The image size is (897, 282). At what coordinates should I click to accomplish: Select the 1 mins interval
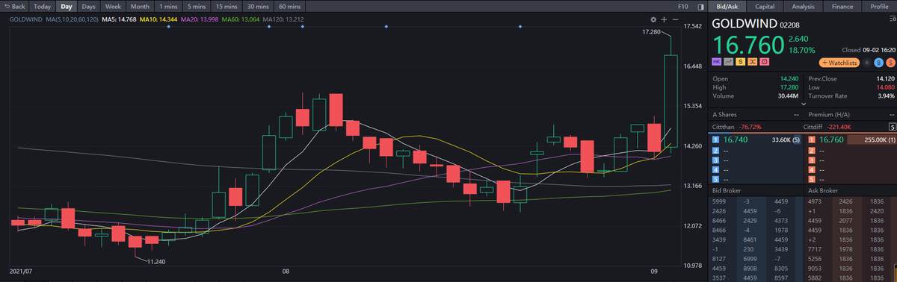pos(168,6)
